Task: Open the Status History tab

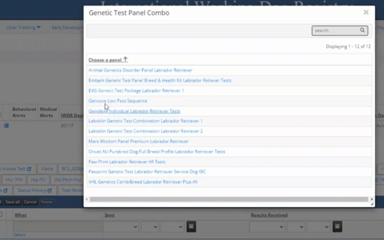Action: [34, 190]
